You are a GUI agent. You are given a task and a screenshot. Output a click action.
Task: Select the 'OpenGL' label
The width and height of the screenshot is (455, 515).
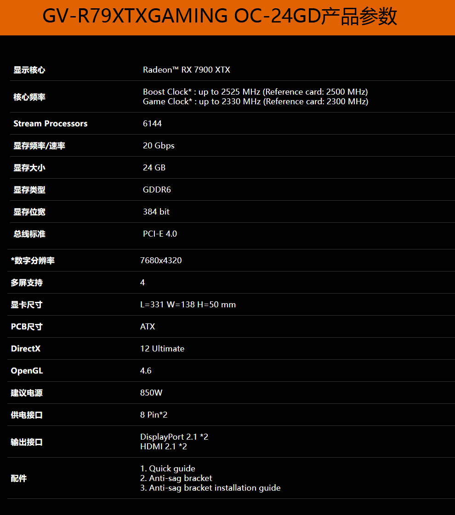tap(27, 371)
